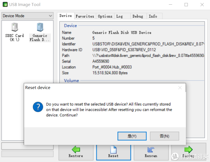Click the USB Image Tool title bar icon
The height and width of the screenshot is (162, 210).
coord(5,5)
